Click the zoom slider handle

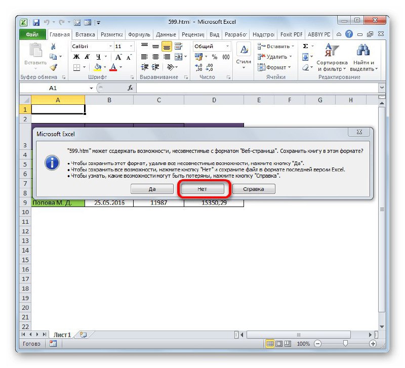[x=345, y=343]
